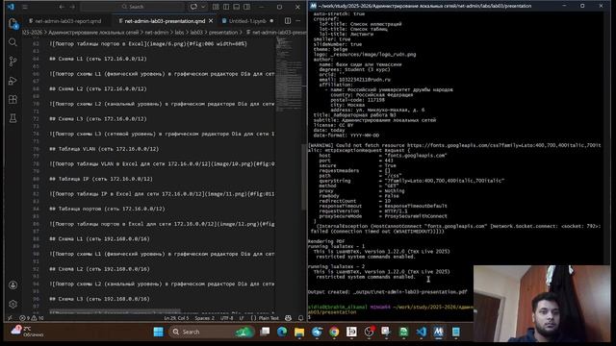This screenshot has height=346, width=616.
Task: Click the VS Code command center Search box
Action: pyautogui.click(x=133, y=7)
